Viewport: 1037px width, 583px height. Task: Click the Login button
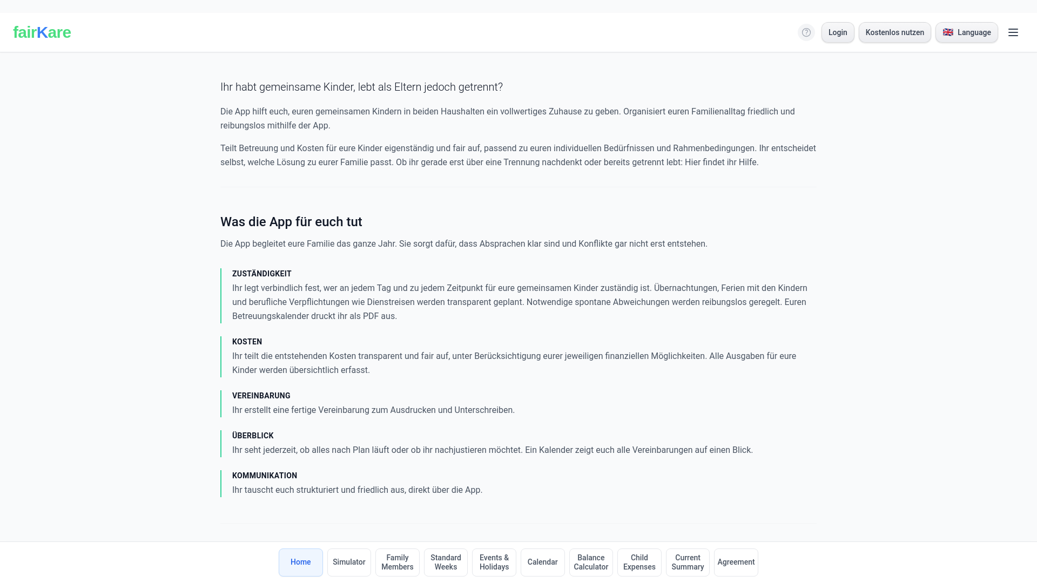[x=838, y=32]
